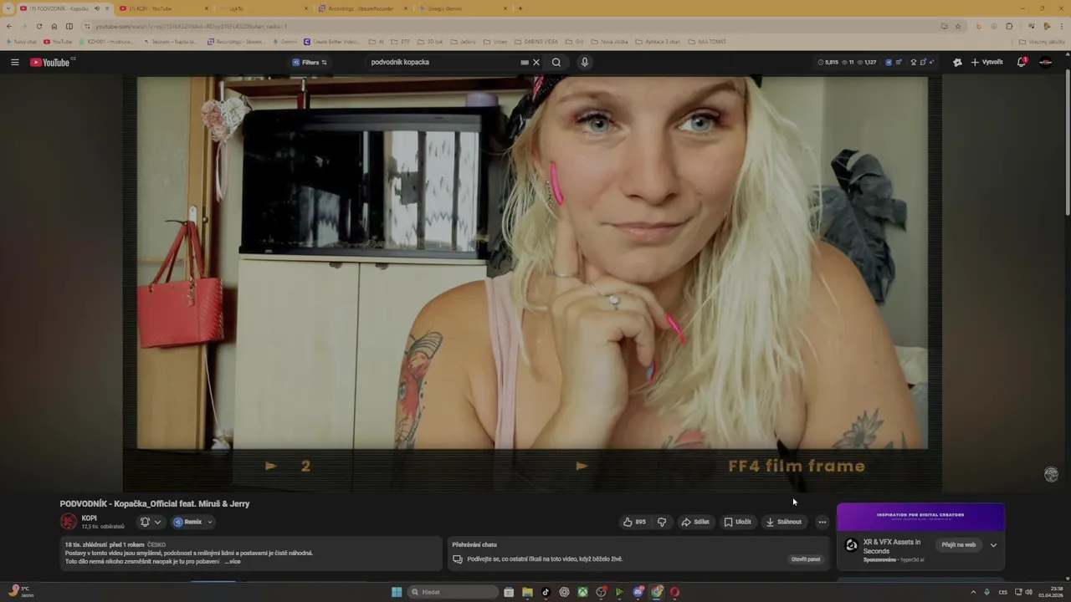This screenshot has width=1071, height=602.
Task: Show hidden system tray icons
Action: [973, 592]
